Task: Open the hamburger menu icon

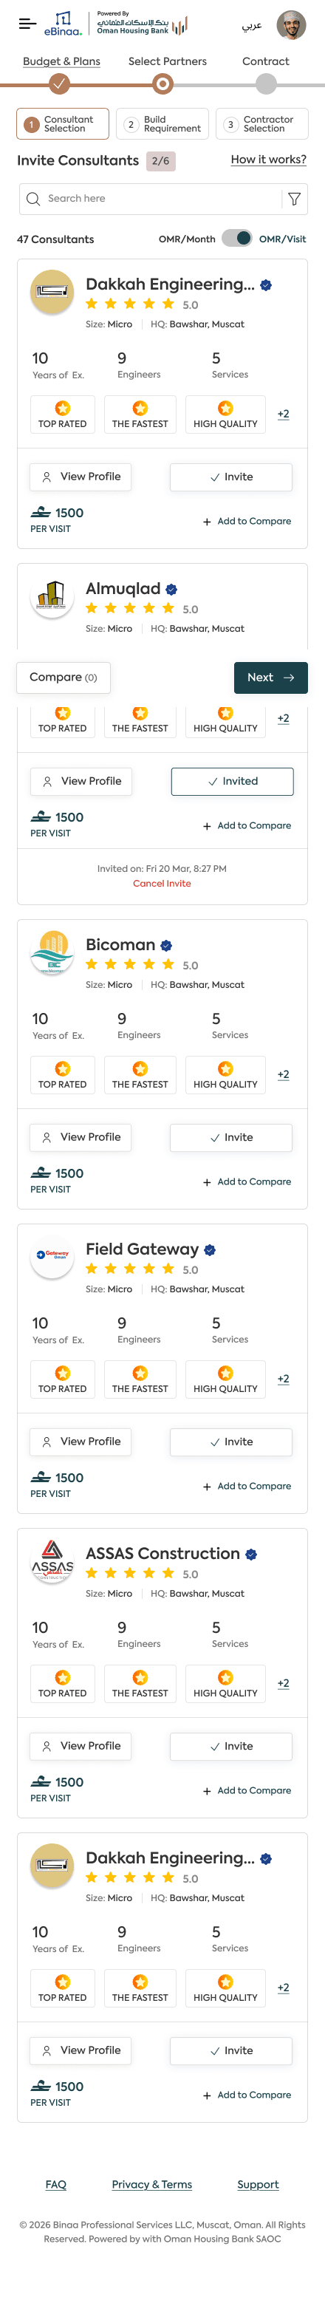Action: [x=28, y=24]
